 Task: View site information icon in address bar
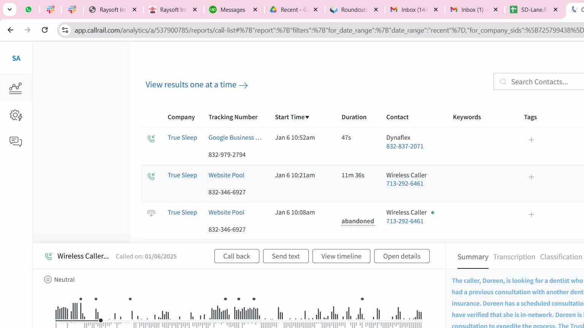(x=65, y=30)
